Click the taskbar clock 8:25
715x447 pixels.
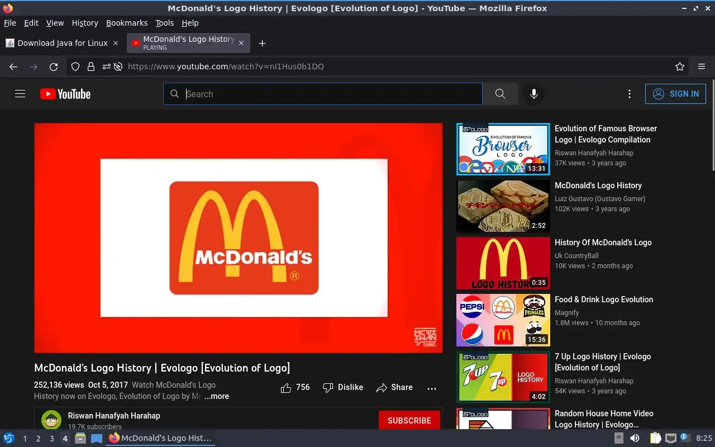click(x=704, y=439)
